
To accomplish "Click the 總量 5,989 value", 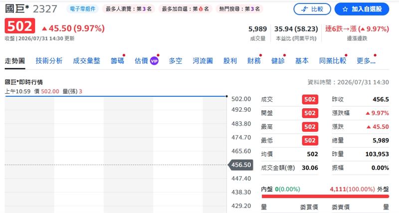I will point(381,141).
